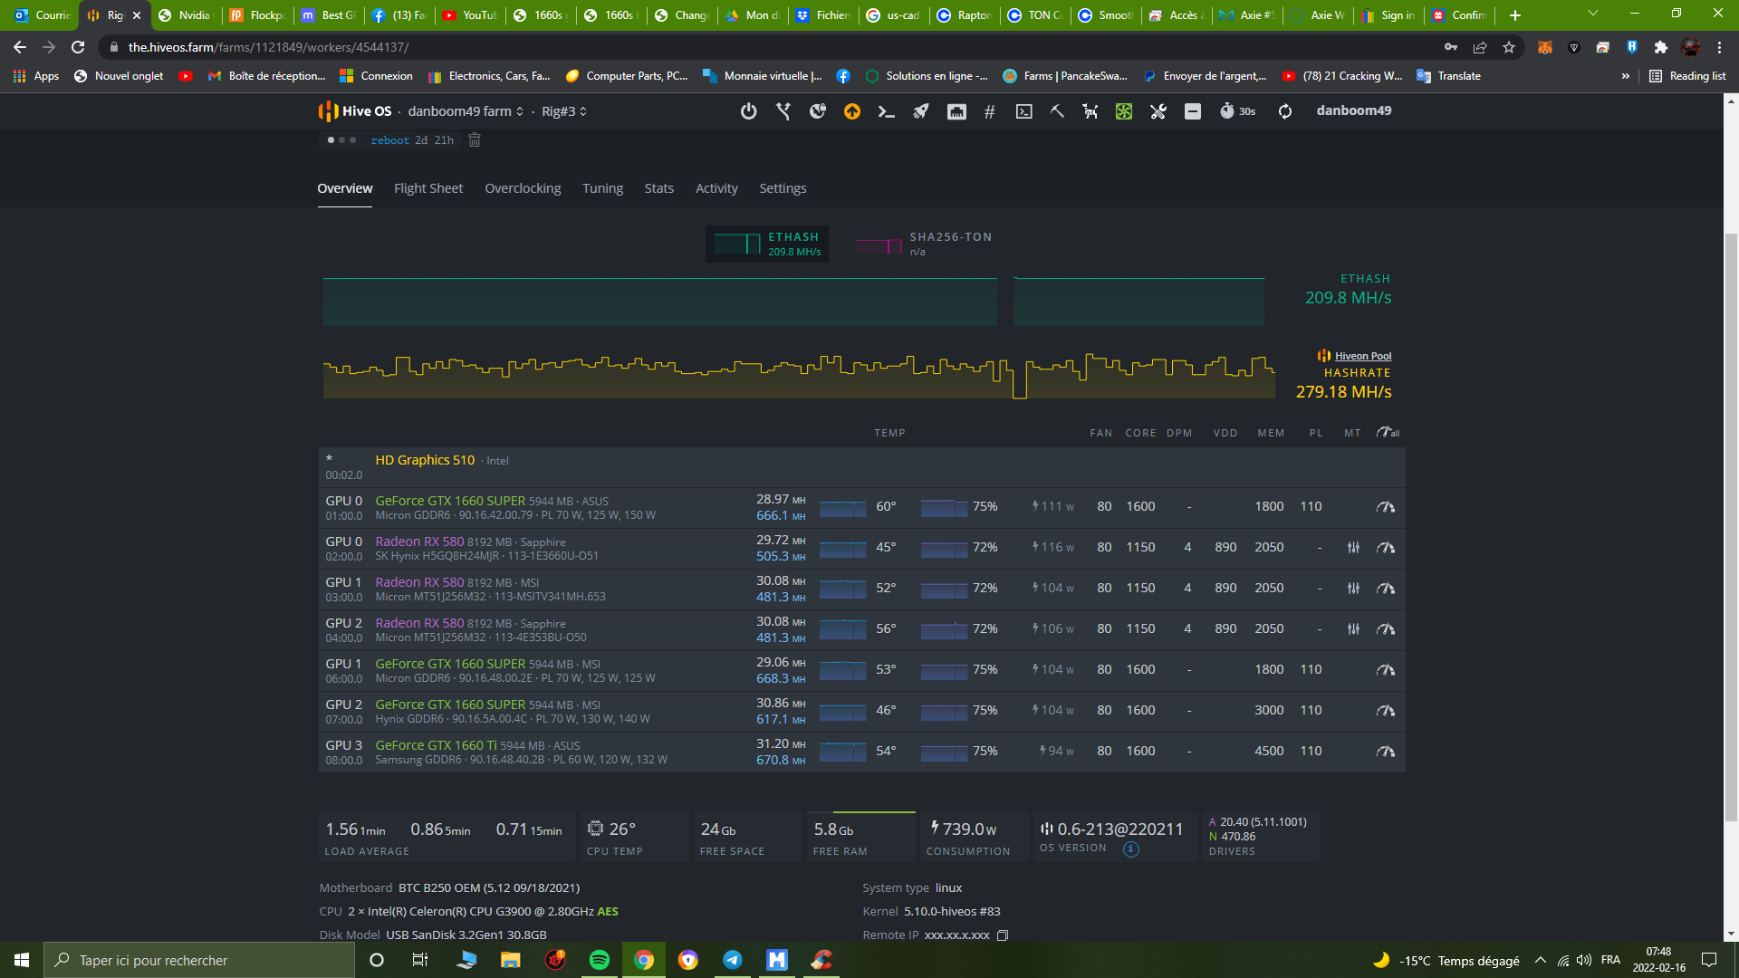Open the Translate bookmark
Image resolution: width=1739 pixels, height=978 pixels.
1448,76
